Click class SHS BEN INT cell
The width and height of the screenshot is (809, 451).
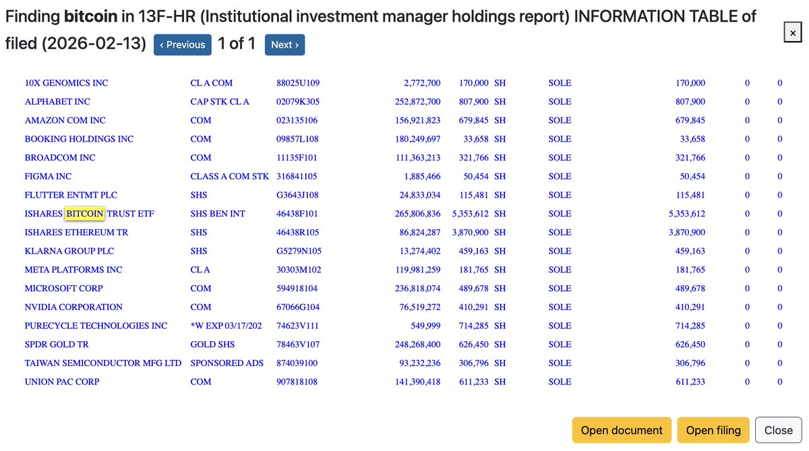pos(218,214)
